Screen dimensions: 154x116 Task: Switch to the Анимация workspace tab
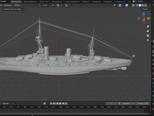[x=96, y=2]
